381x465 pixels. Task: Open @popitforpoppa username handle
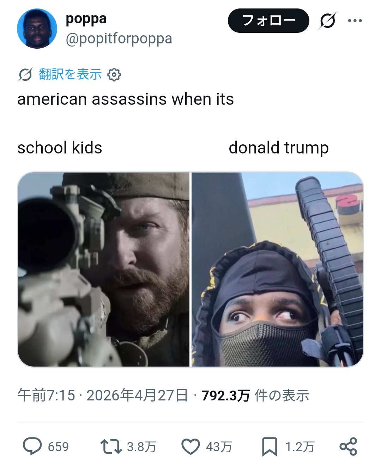pyautogui.click(x=119, y=38)
